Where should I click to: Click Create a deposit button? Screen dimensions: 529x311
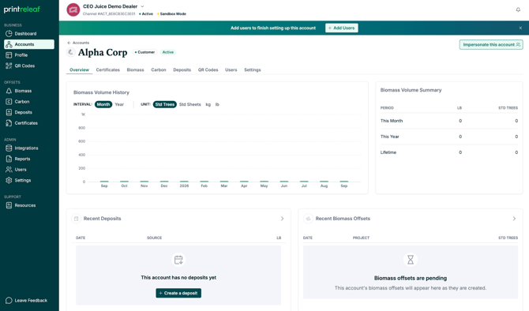178,293
